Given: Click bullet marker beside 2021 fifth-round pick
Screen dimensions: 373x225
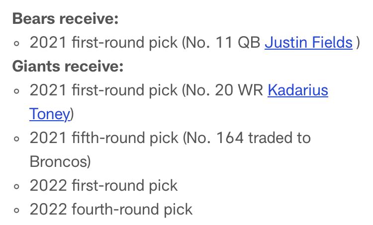Looking at the screenshot, I should pos(16,139).
